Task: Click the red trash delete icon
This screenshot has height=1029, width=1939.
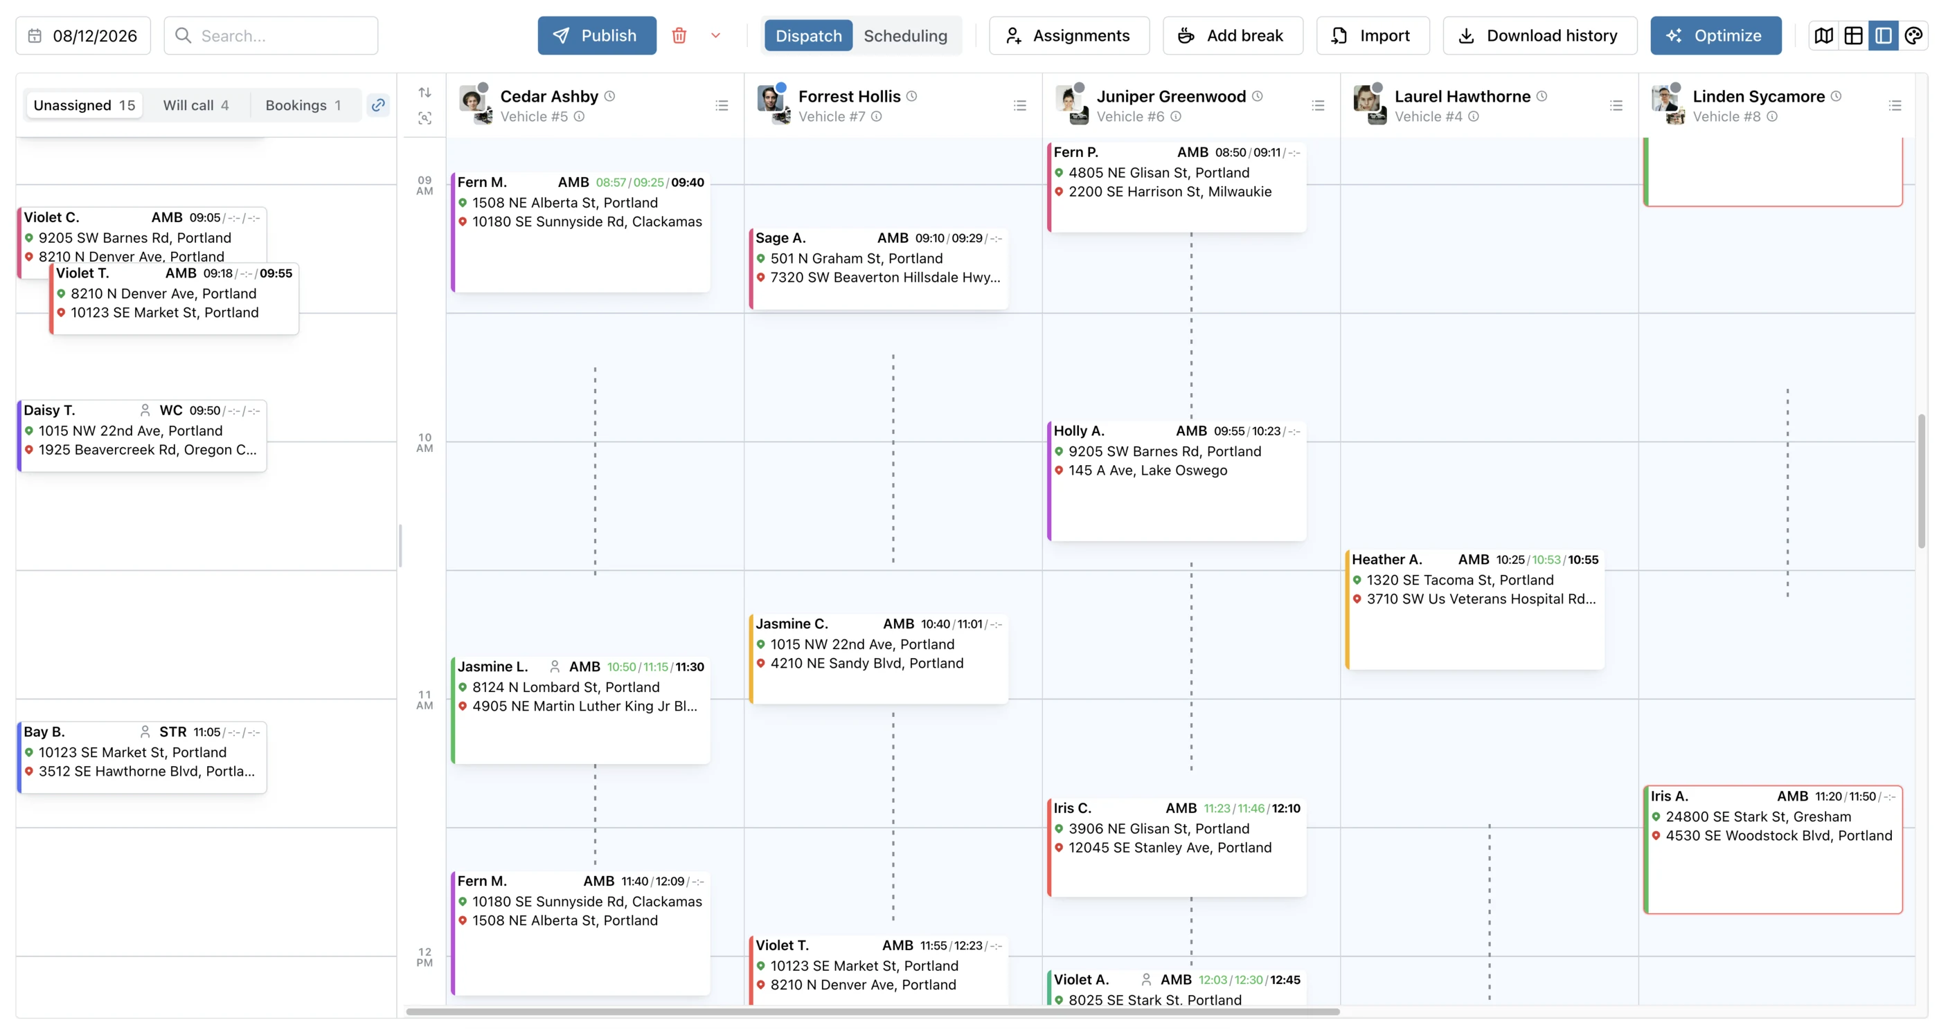Action: 679,35
